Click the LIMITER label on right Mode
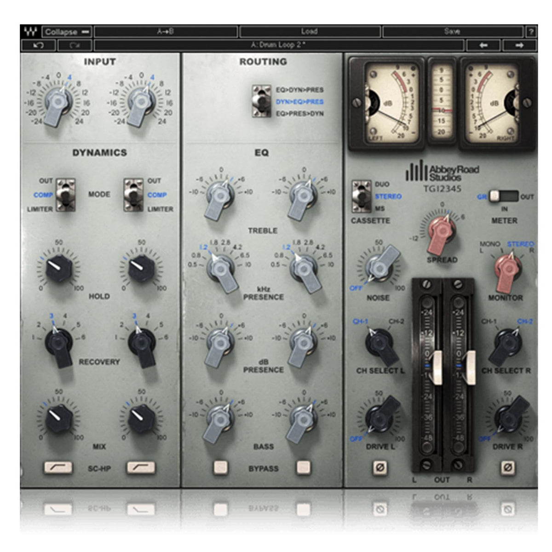Viewport: 552px width, 552px height. [160, 209]
